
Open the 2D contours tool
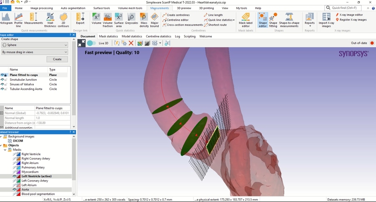click(x=64, y=20)
